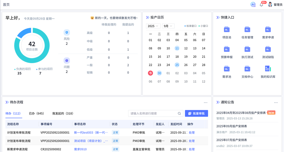
Task: Click the 事项编号 column header
Action: pos(46,124)
